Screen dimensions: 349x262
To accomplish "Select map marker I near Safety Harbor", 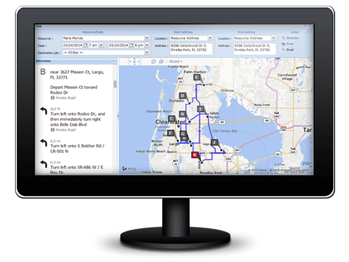I will point(201,109).
